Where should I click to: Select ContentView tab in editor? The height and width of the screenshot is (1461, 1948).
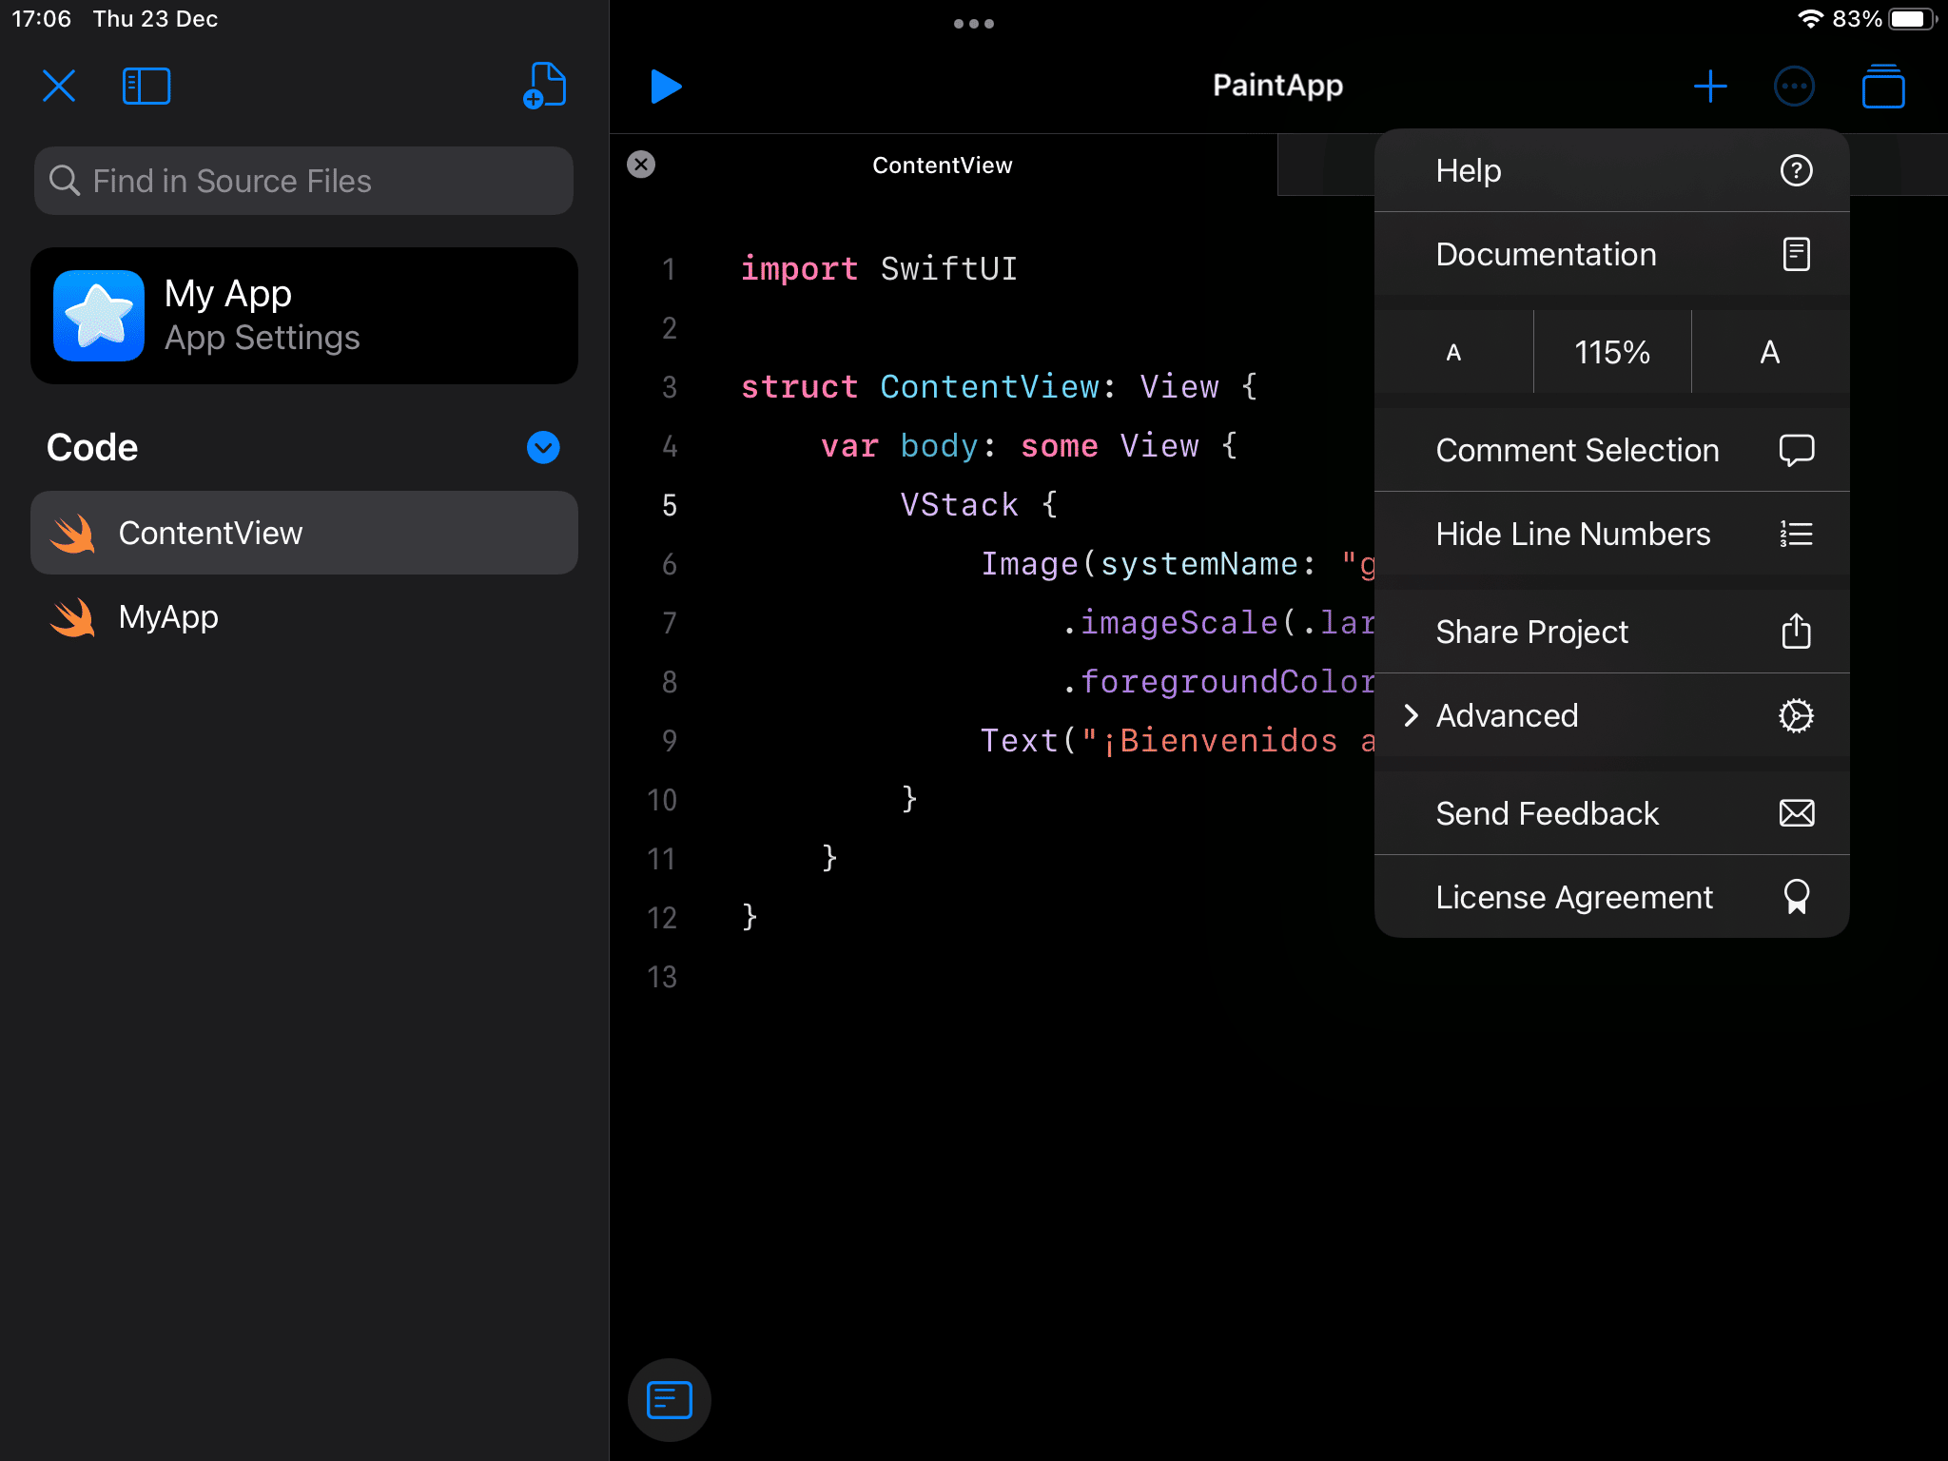tap(942, 165)
